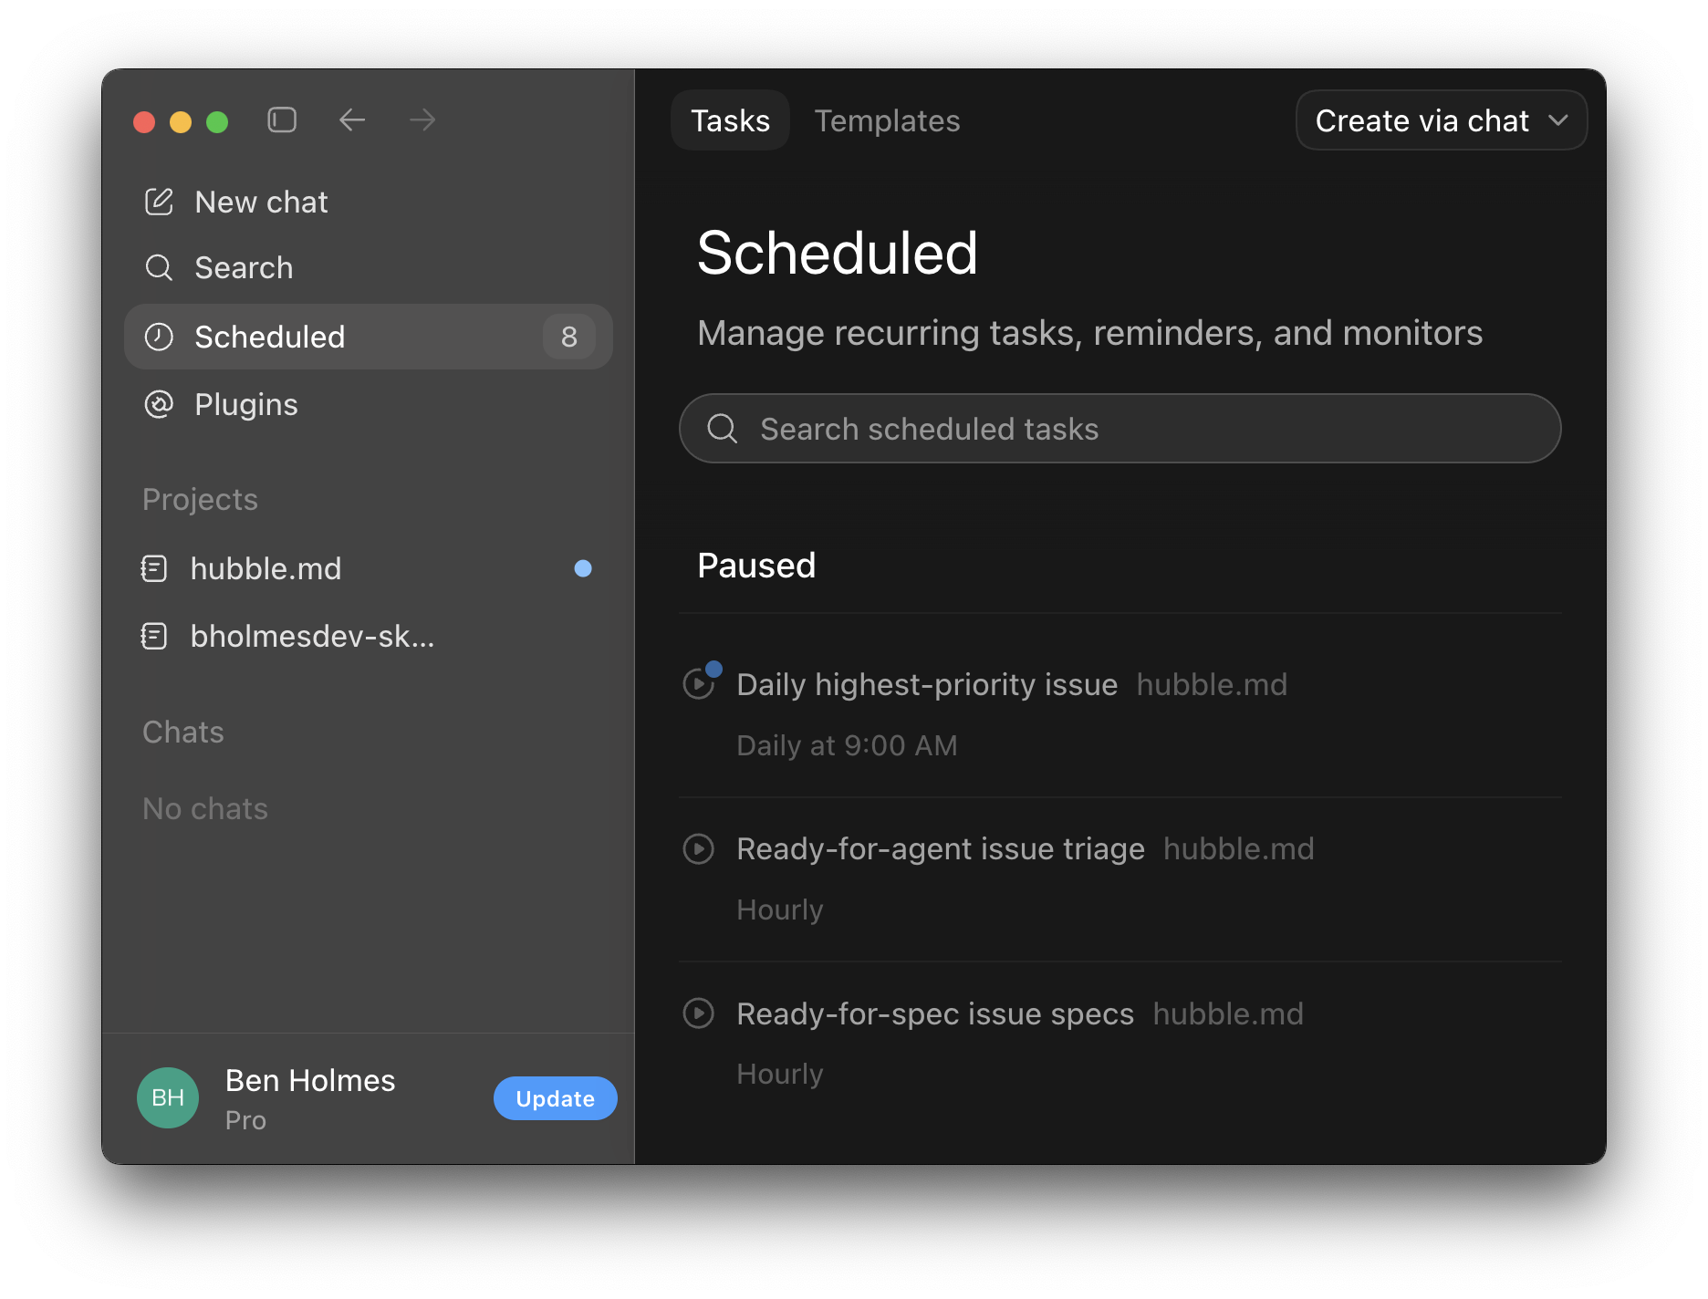
Task: Open Ben Holmes account menu
Action: [310, 1097]
